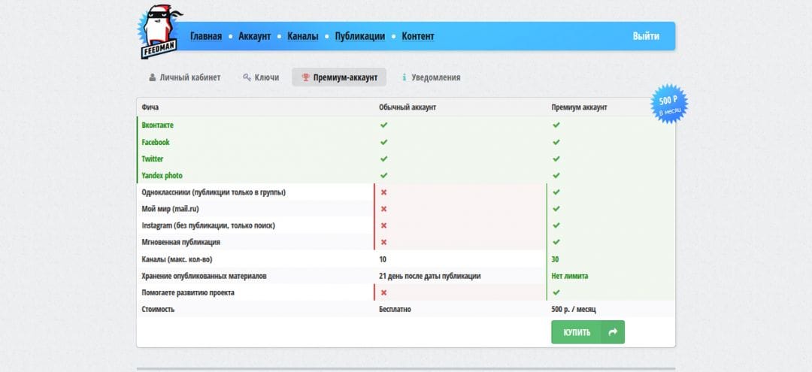The image size is (812, 372).
Task: Click the premium checkmark in Помогаете развитию проекта row
Action: tap(556, 292)
